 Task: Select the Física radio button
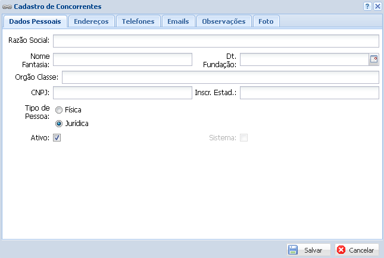[x=59, y=110]
